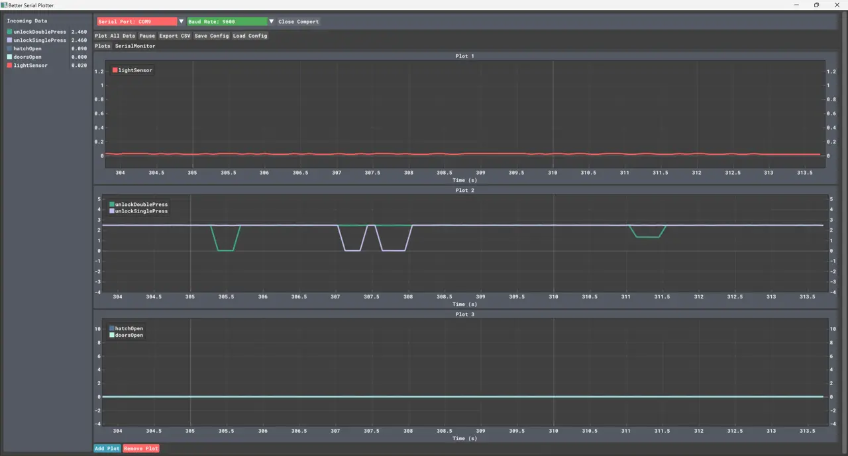Click Export CSV button

(x=175, y=36)
